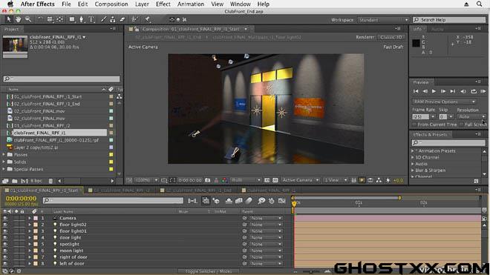Select 02_clubFront_FINAL_RPF_i1_End in Project panel
The image size is (490, 275).
pyautogui.click(x=47, y=104)
